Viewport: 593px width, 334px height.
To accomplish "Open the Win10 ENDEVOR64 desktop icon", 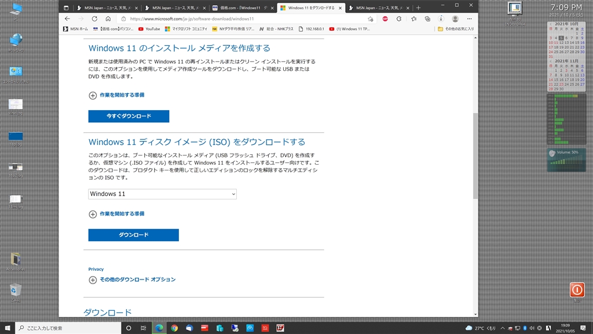I will pos(515,14).
